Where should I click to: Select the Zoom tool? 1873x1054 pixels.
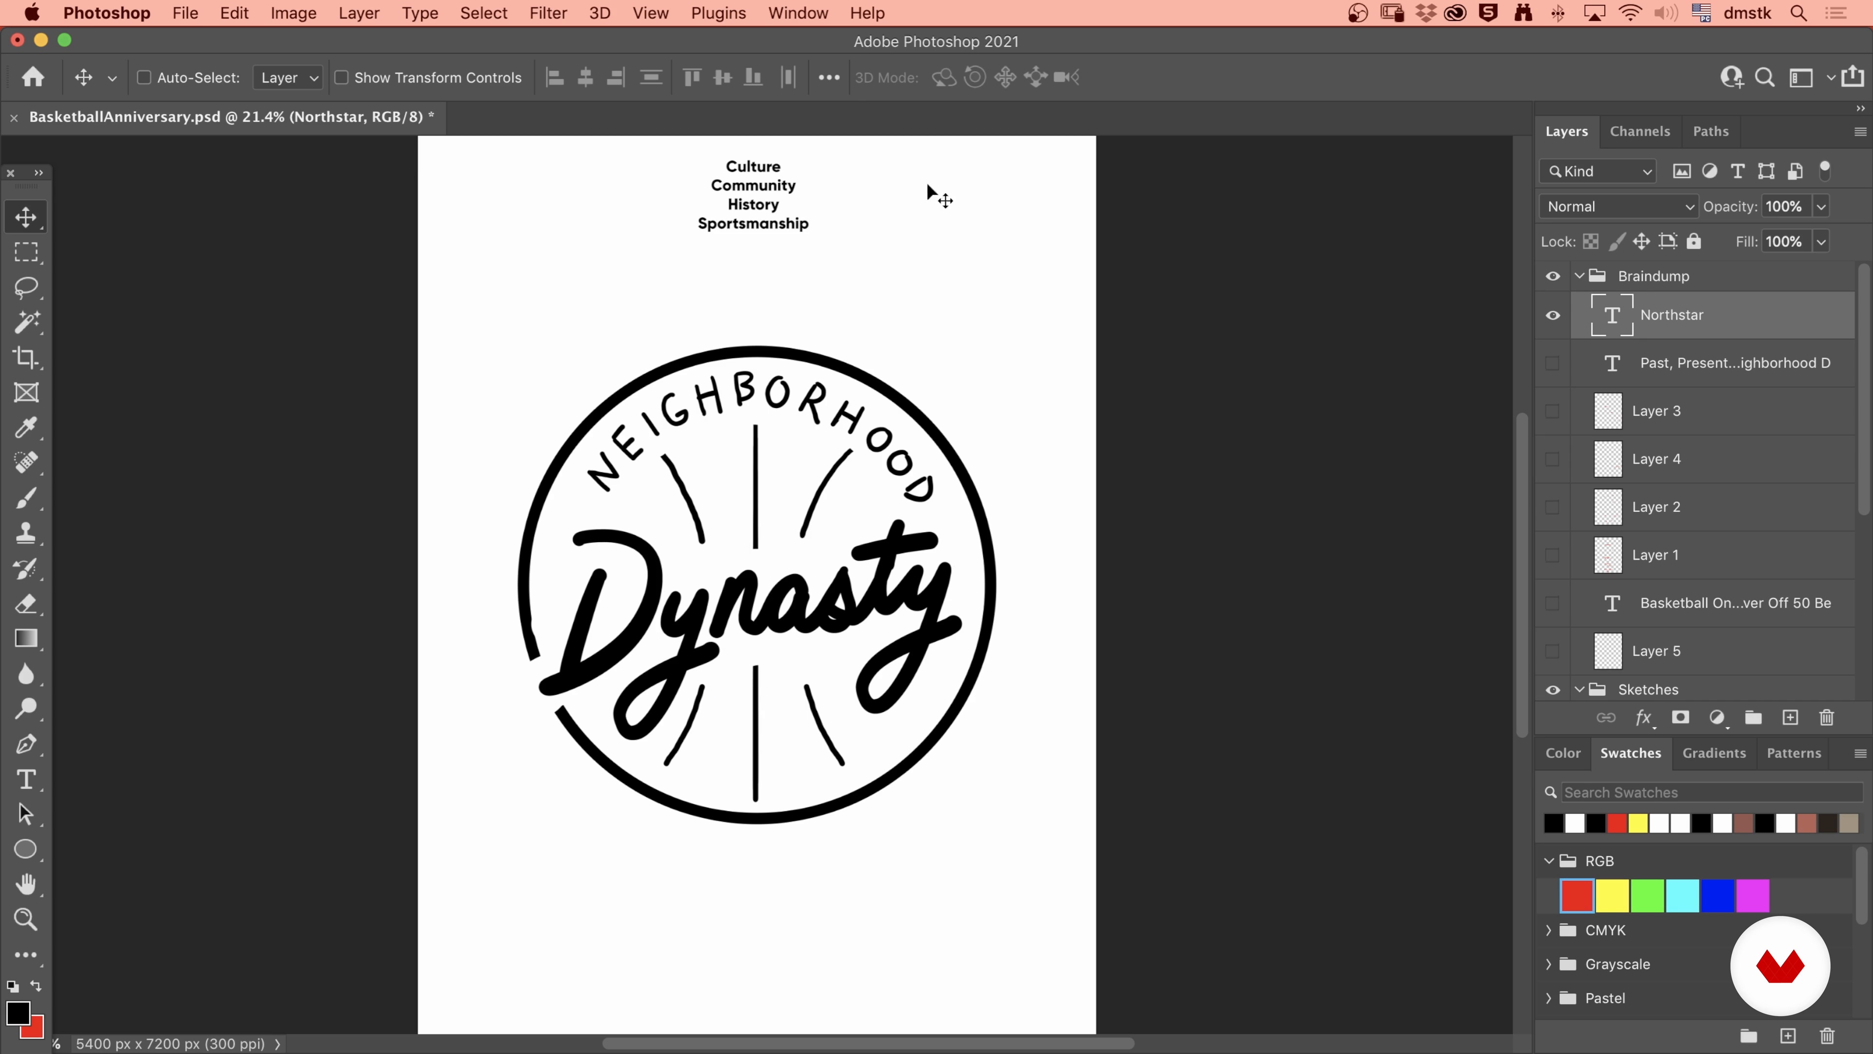tap(26, 920)
